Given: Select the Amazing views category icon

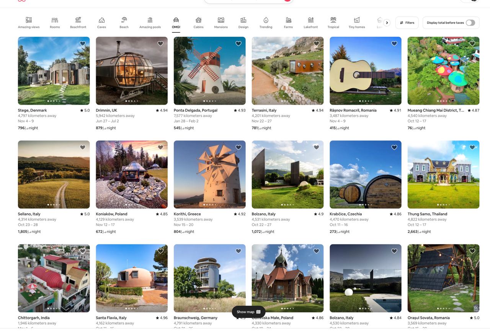Looking at the screenshot, I should pos(29,20).
